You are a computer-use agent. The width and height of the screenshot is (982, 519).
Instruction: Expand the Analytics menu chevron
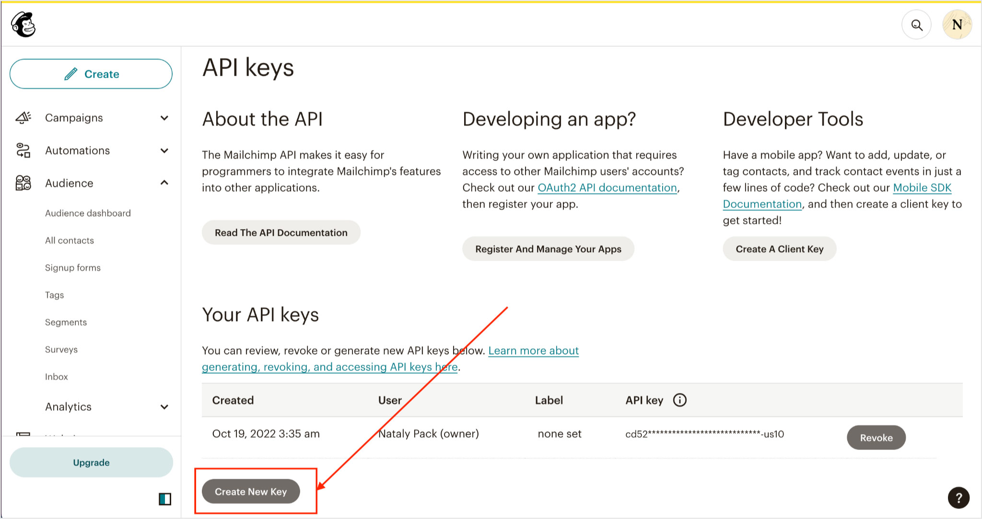164,407
